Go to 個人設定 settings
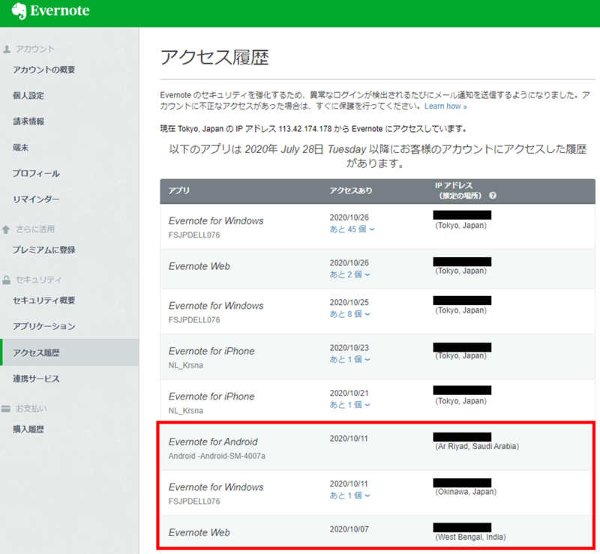This screenshot has width=600, height=554. [28, 96]
